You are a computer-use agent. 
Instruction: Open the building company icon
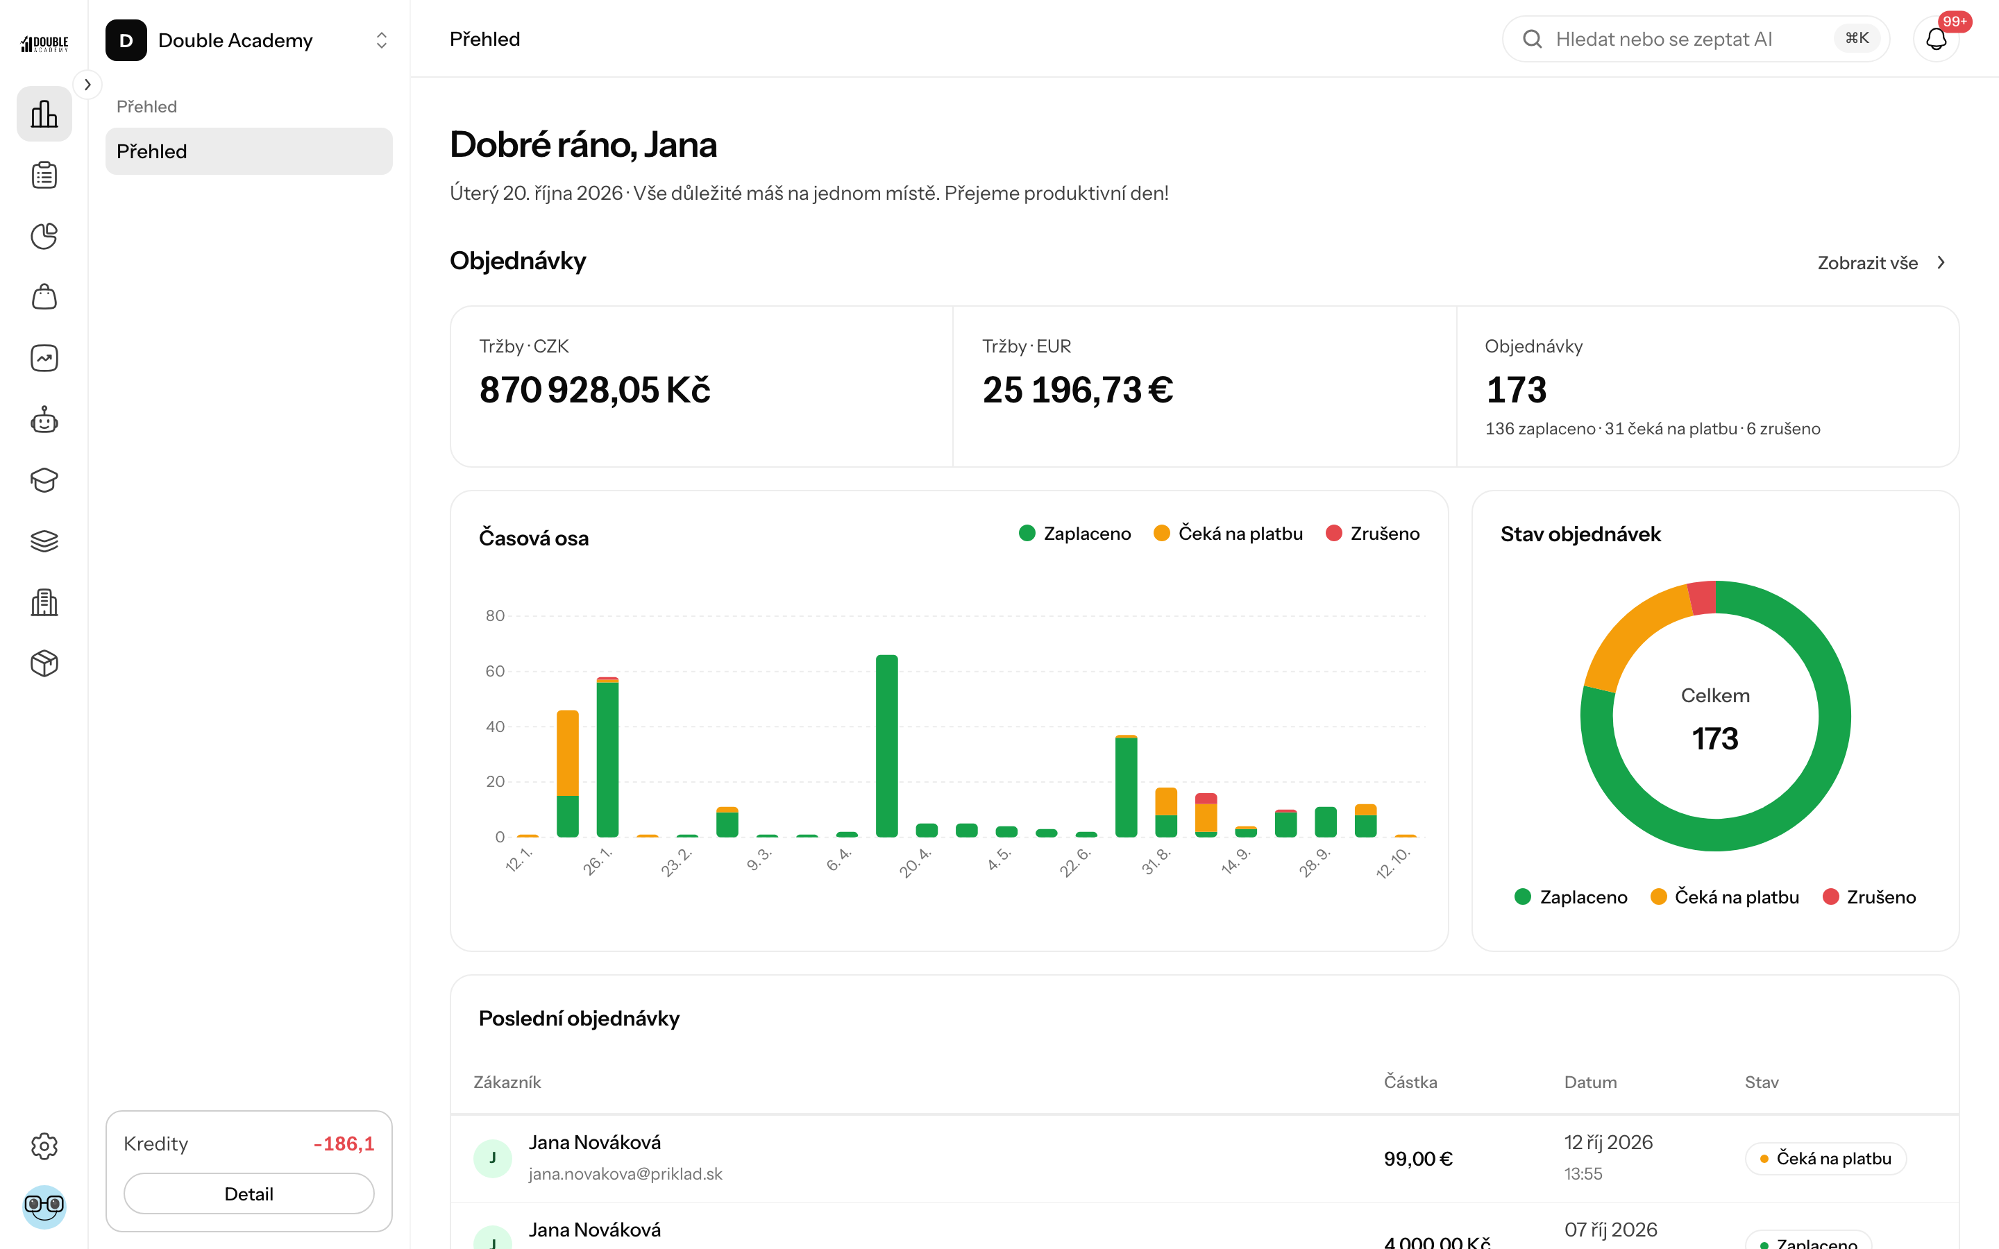point(44,602)
